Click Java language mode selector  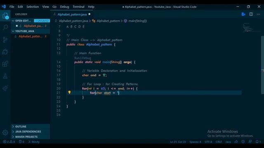[x=228, y=142]
